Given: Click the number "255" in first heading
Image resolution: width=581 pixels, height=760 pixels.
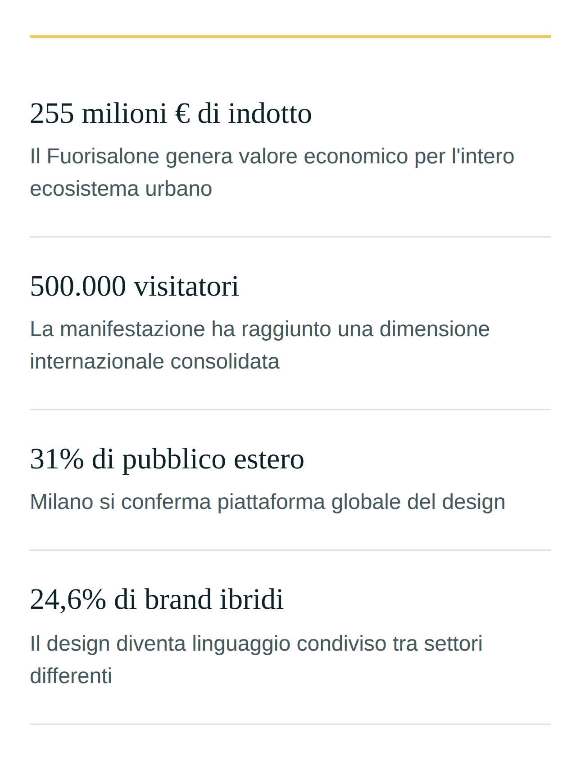Looking at the screenshot, I should pos(52,113).
